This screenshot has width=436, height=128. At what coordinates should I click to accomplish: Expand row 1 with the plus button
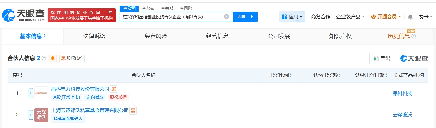pos(31,93)
